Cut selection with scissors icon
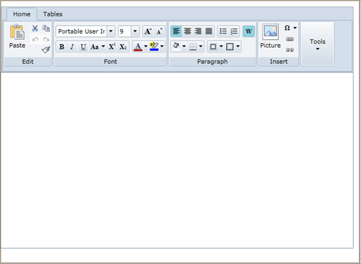Screen dimensions: 361x264 click(35, 28)
